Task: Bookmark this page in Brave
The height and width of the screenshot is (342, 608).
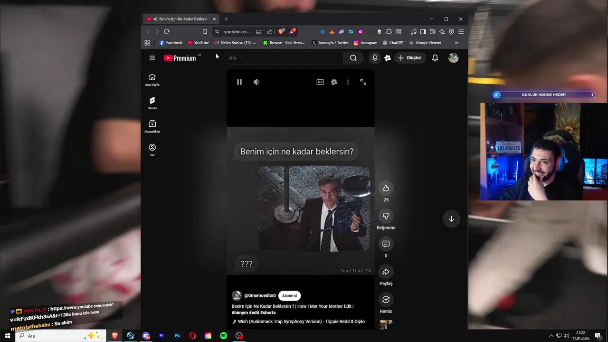Action: tap(205, 32)
